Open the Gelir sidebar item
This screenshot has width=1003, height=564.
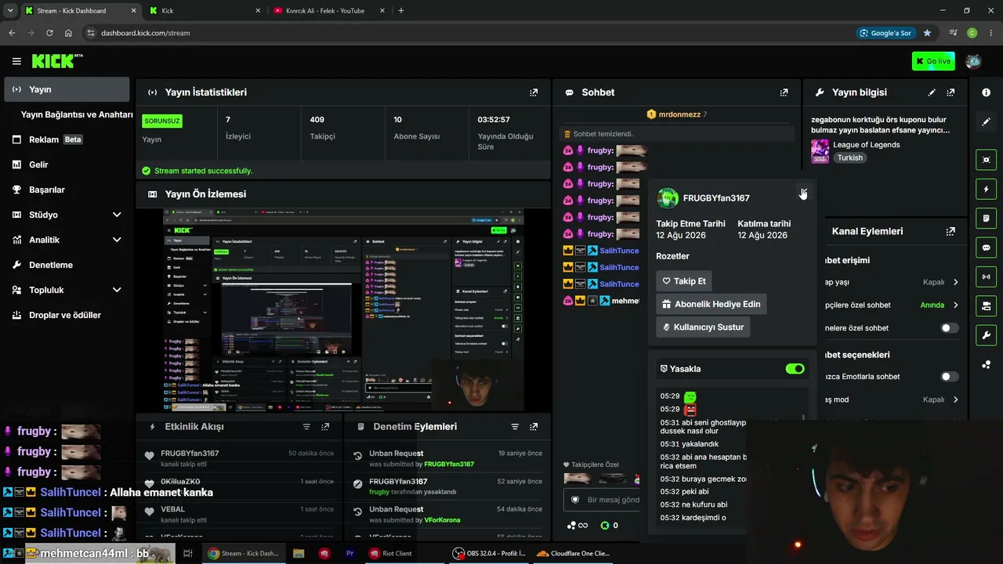coord(67,164)
